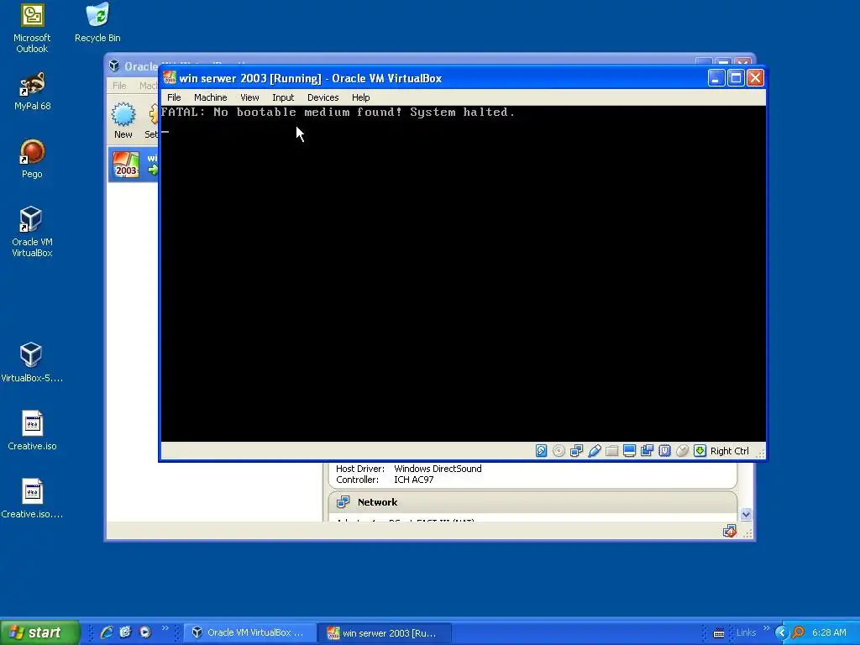
Task: Open the Help menu in the VM window
Action: [x=360, y=97]
